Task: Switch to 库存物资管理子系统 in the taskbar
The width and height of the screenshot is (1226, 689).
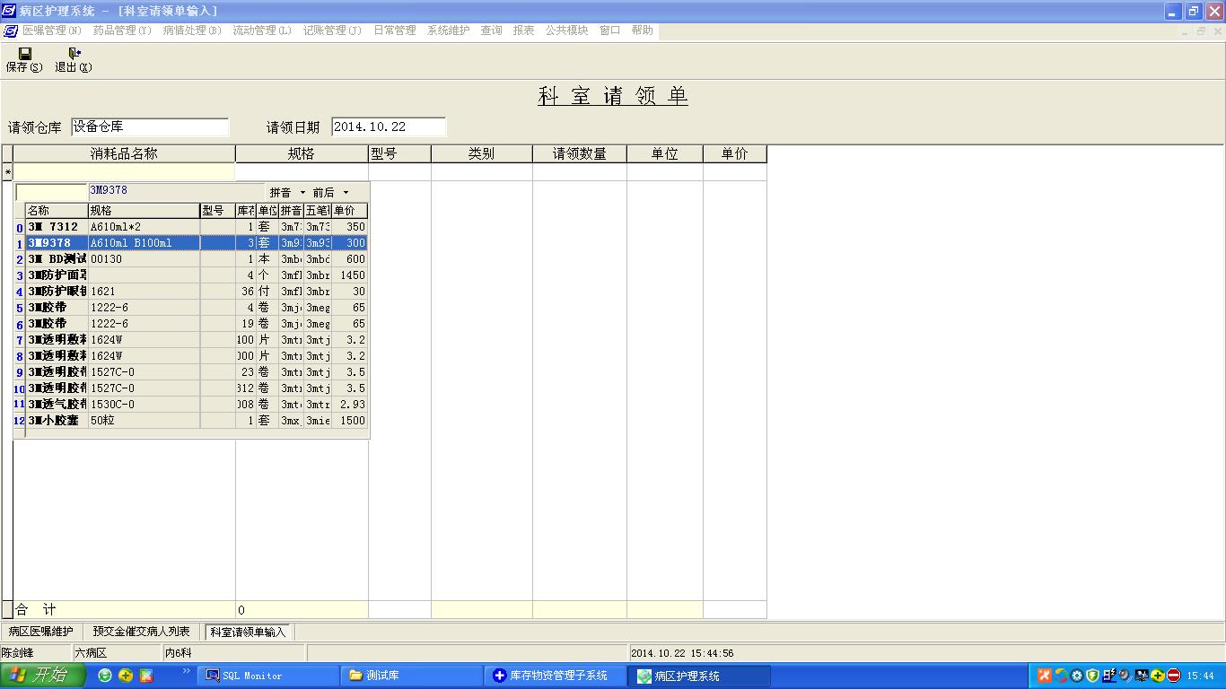Action: pos(555,676)
